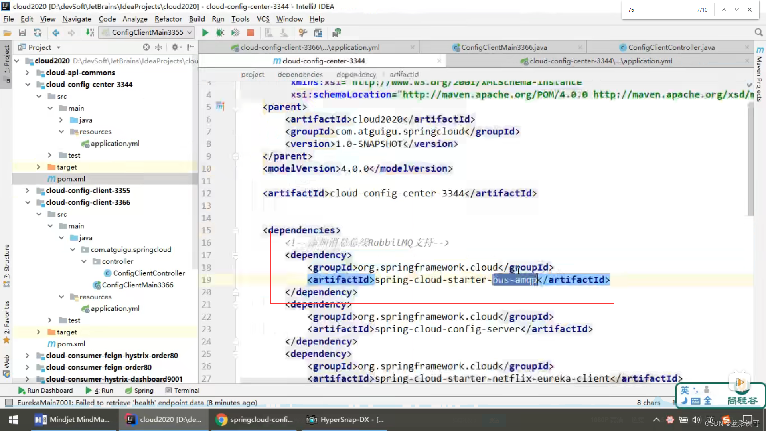Image resolution: width=766 pixels, height=431 pixels.
Task: Hide the Project tool window
Action: (191, 47)
